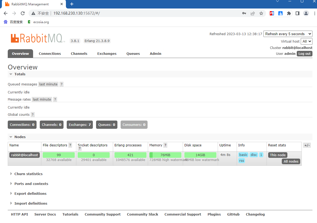Open the Admin tab
Image resolution: width=317 pixels, height=223 pixels.
click(x=156, y=53)
